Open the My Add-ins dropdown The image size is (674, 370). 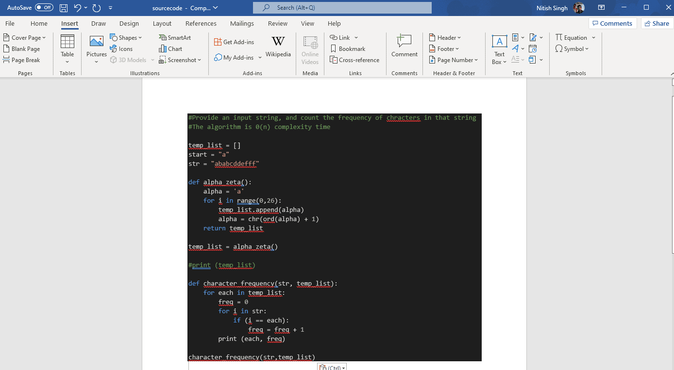coord(237,57)
